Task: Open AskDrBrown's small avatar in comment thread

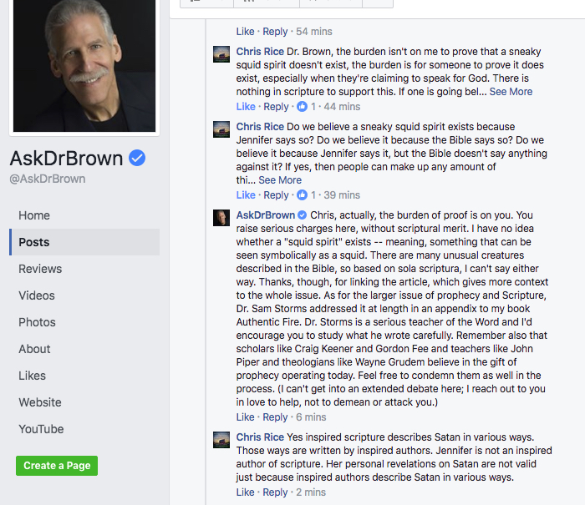Action: (221, 218)
